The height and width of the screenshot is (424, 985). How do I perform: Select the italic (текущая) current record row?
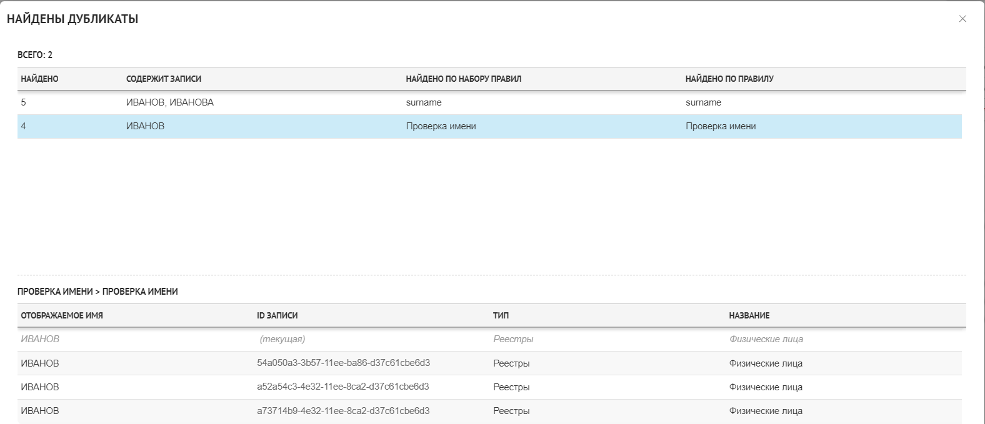coord(282,339)
